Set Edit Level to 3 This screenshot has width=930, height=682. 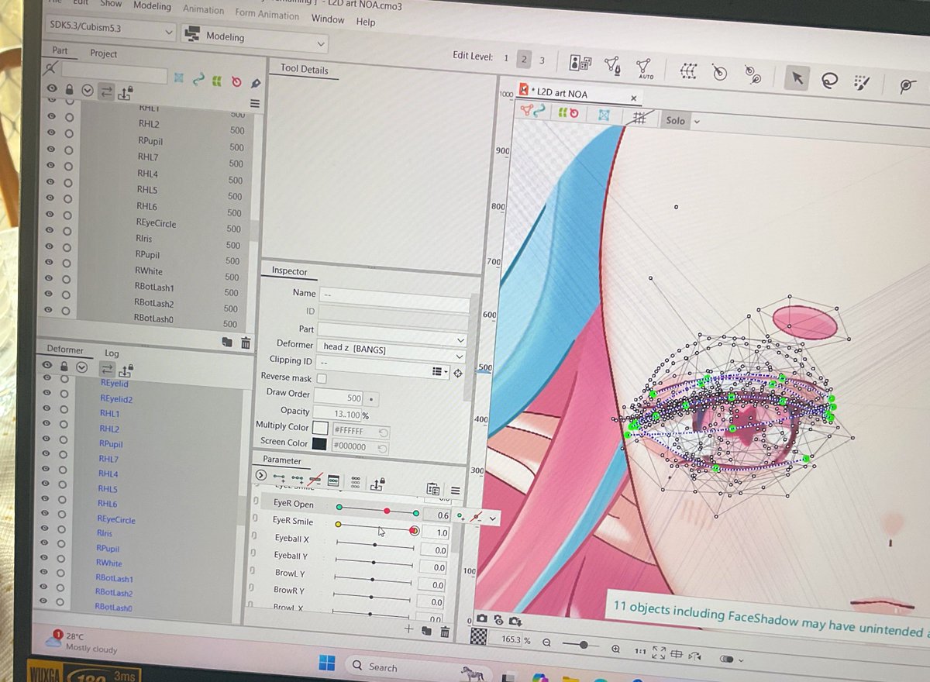pos(542,60)
